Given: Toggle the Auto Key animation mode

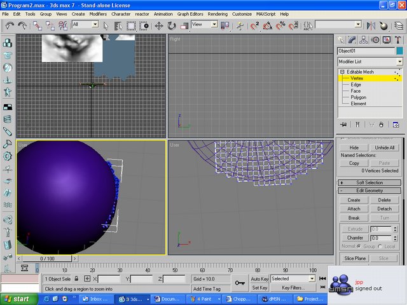Looking at the screenshot, I should tap(259, 278).
